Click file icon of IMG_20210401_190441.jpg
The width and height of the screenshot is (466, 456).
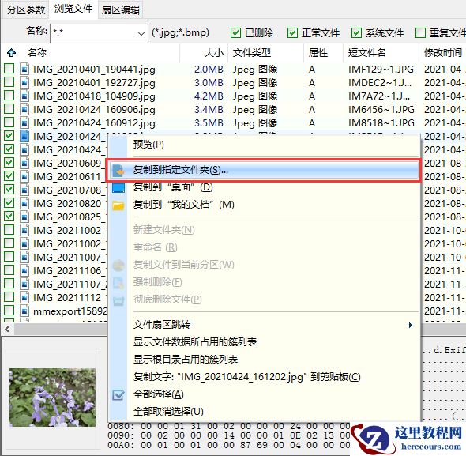point(24,69)
